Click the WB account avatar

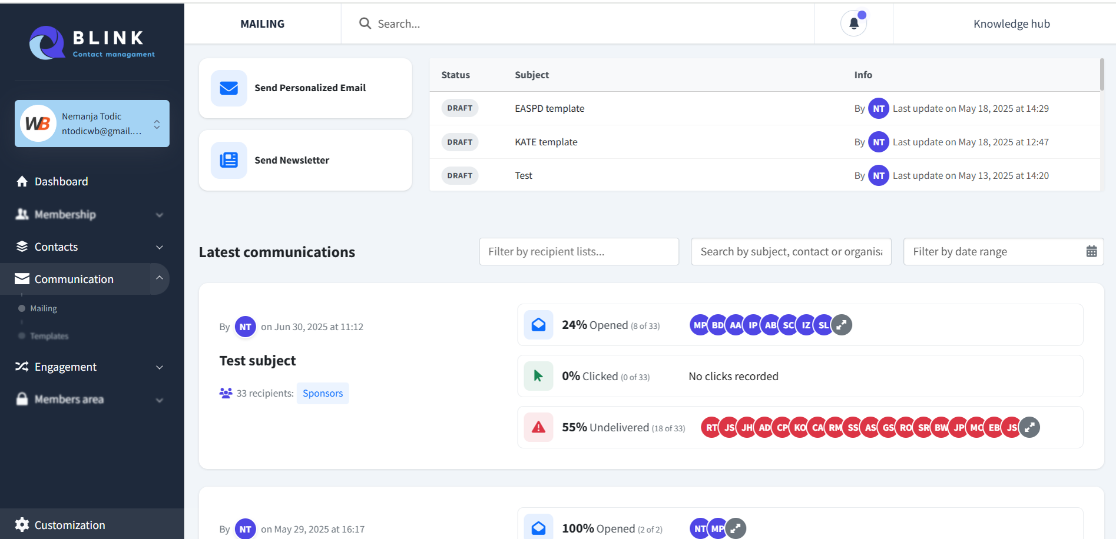pyautogui.click(x=38, y=124)
